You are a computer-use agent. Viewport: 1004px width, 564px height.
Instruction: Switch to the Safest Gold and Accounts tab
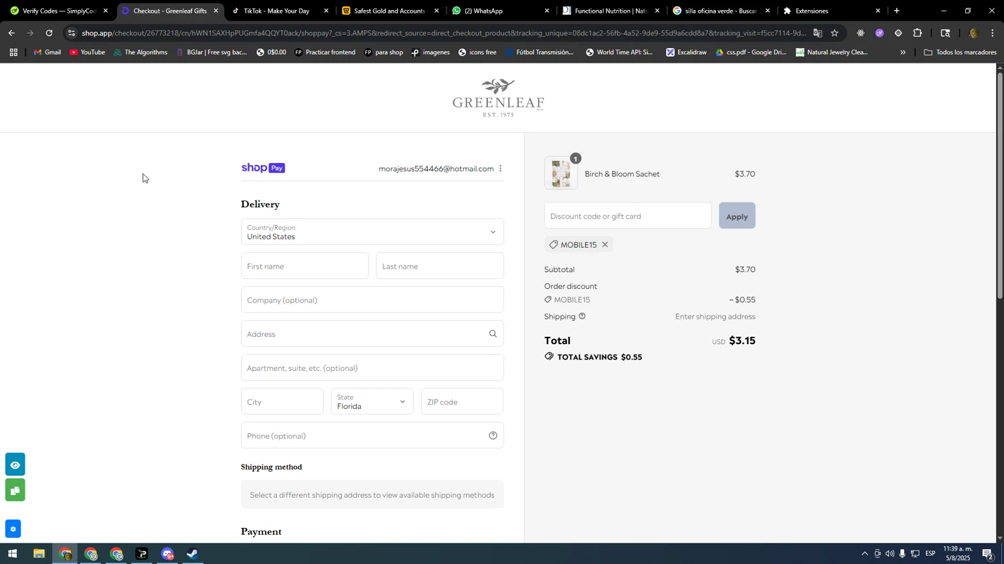pos(389,11)
